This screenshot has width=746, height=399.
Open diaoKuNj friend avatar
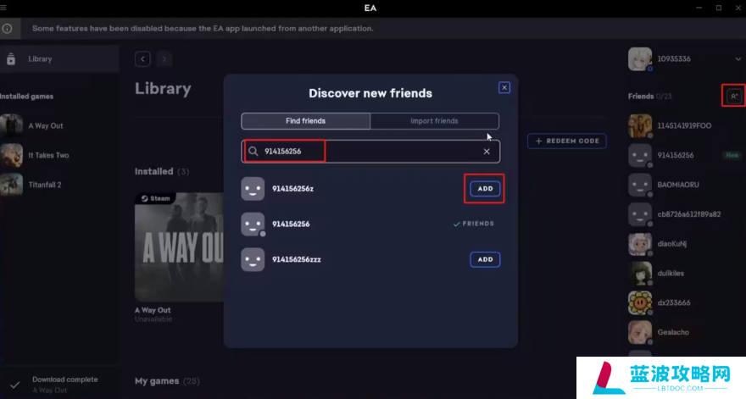(640, 244)
